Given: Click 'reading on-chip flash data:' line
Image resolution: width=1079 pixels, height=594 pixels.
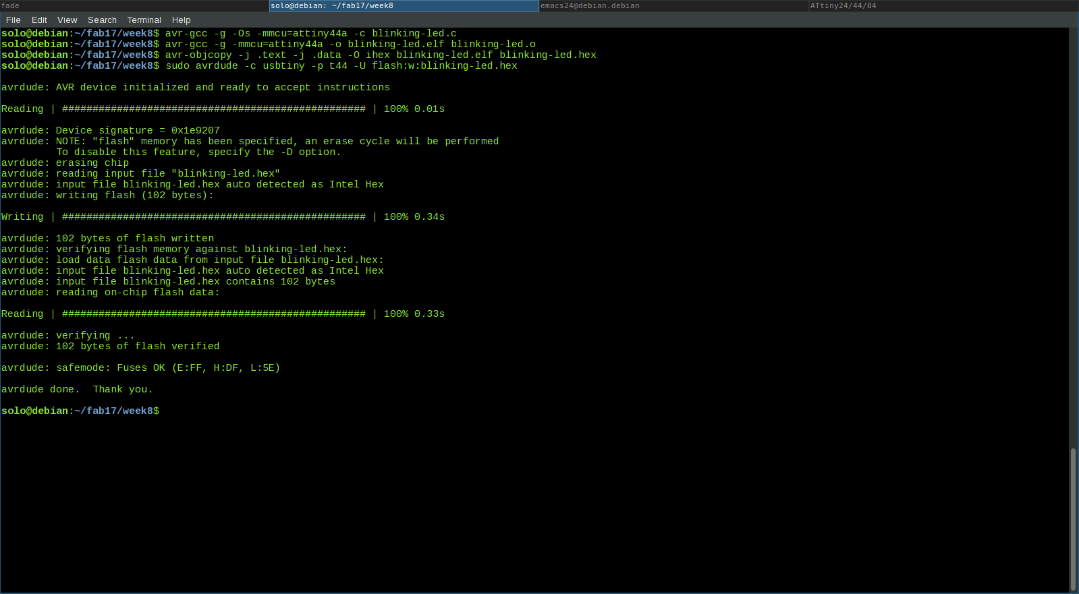Looking at the screenshot, I should tap(111, 292).
